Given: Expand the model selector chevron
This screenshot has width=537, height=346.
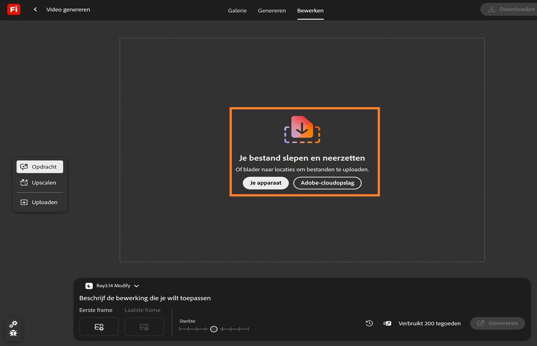Looking at the screenshot, I should tap(136, 286).
